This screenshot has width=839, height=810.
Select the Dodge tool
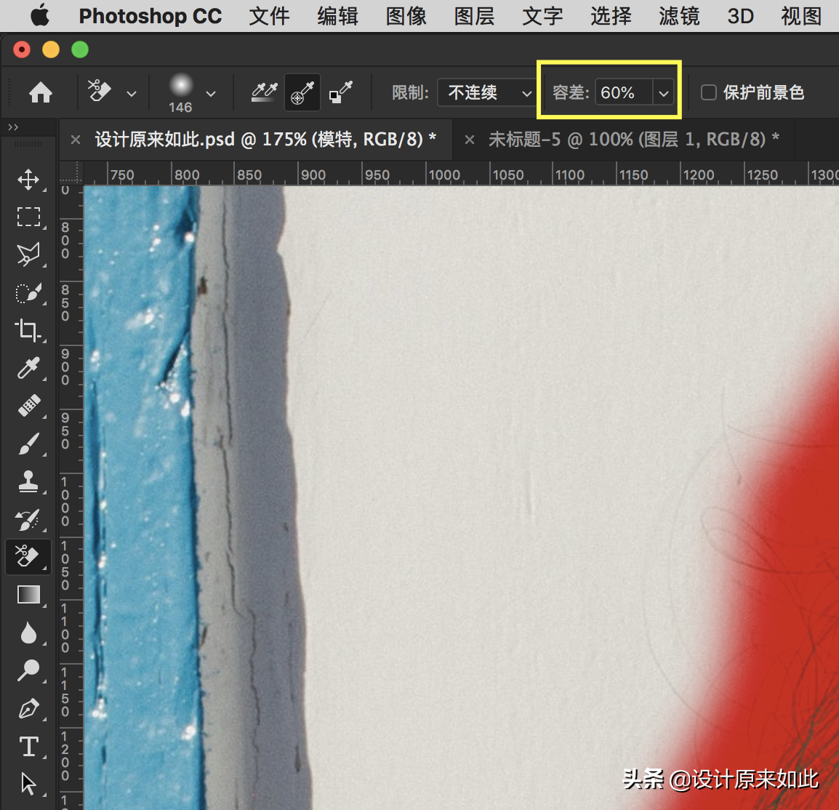[28, 670]
